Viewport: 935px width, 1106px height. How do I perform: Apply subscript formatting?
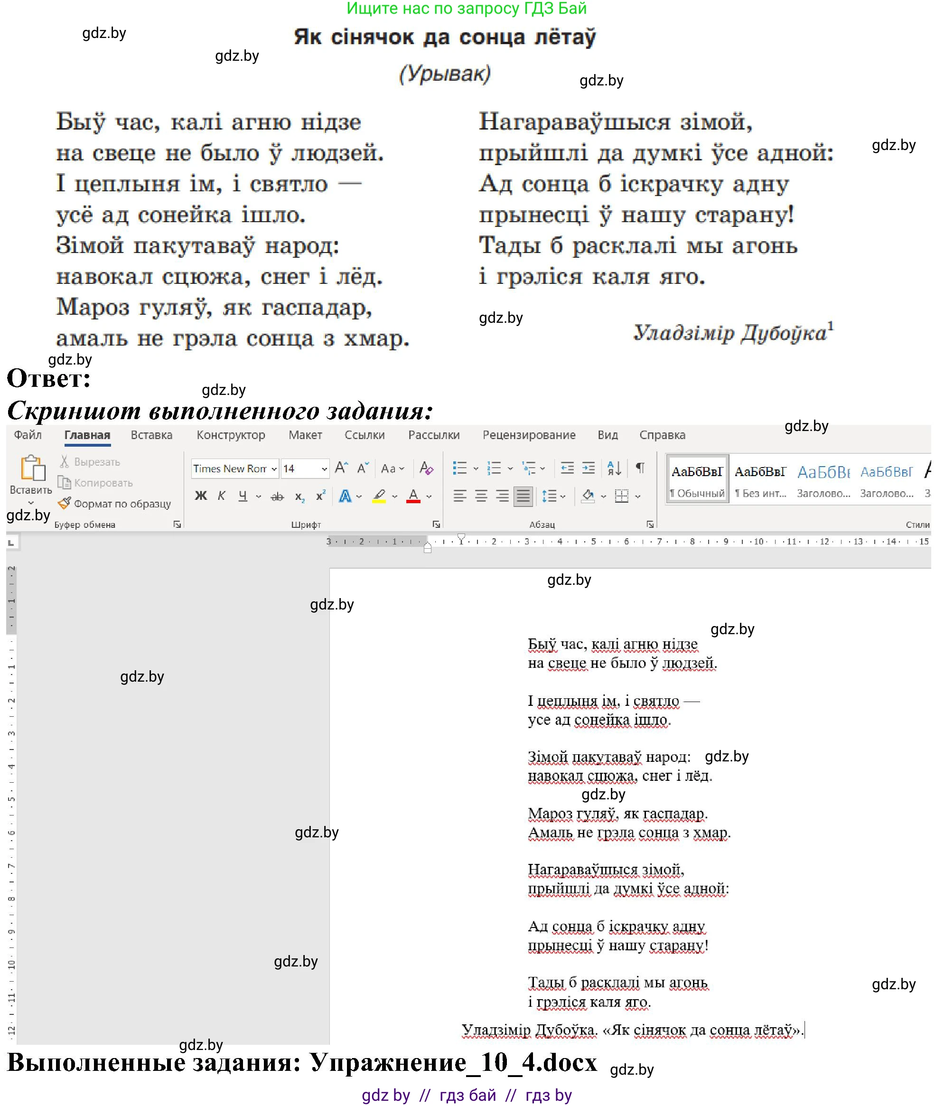[299, 497]
